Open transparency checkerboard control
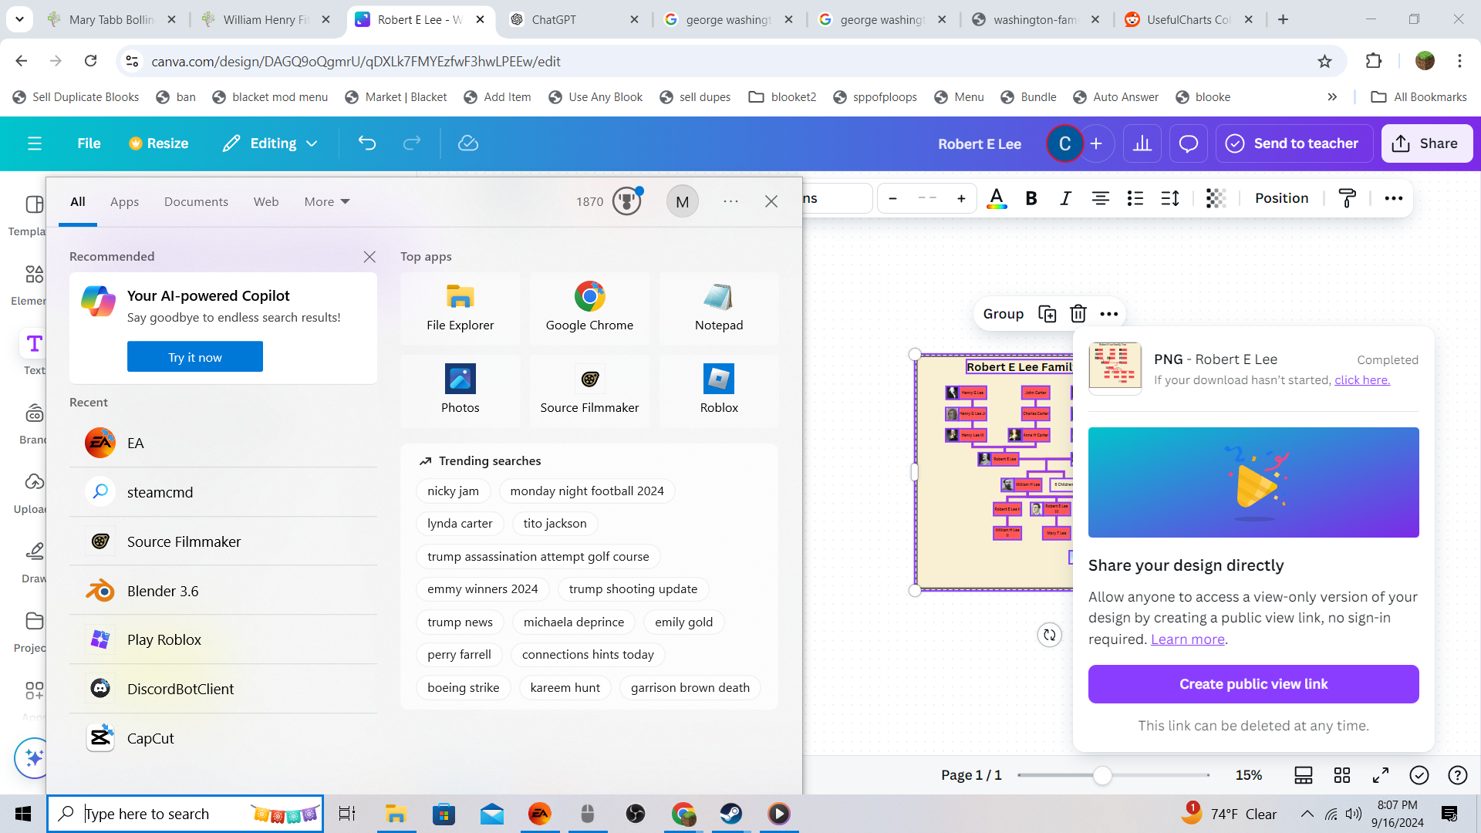 point(1216,198)
